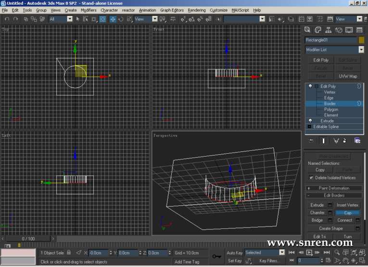Click the Zoom viewport navigation icon
The width and height of the screenshot is (368, 267).
click(337, 253)
